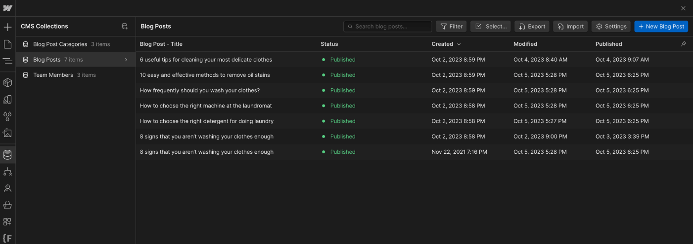Open the Users panel icon
693x244 pixels.
pyautogui.click(x=7, y=188)
